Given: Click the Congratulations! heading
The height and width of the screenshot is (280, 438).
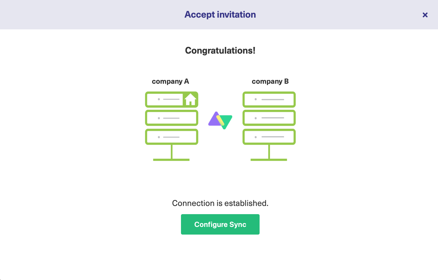Looking at the screenshot, I should point(220,51).
